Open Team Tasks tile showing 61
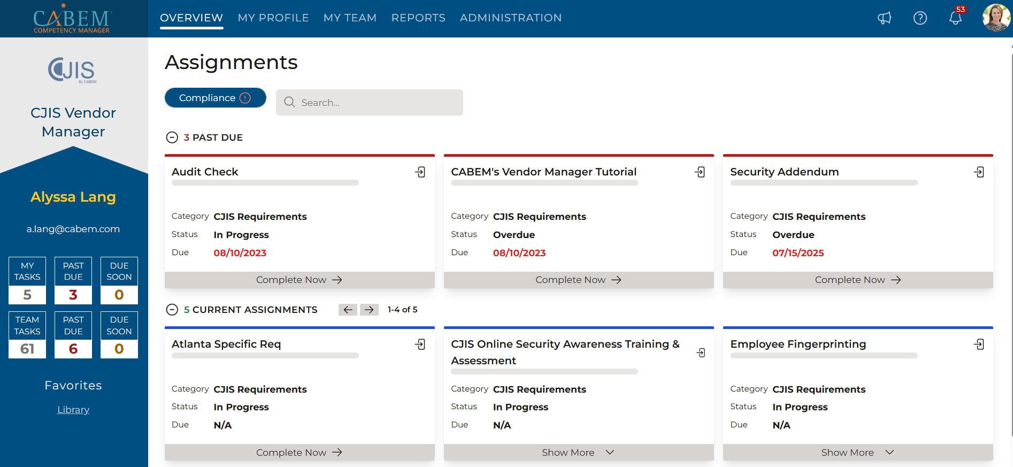 (27, 335)
